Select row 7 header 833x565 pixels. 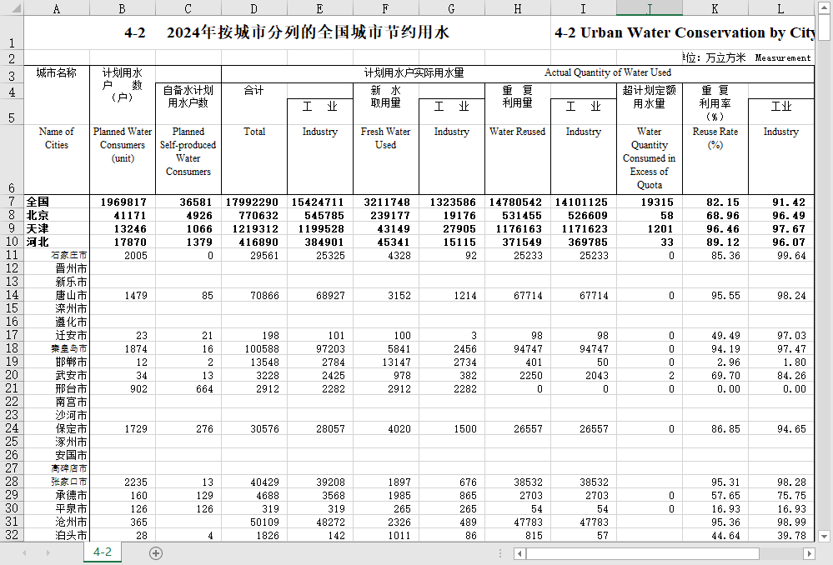point(12,202)
